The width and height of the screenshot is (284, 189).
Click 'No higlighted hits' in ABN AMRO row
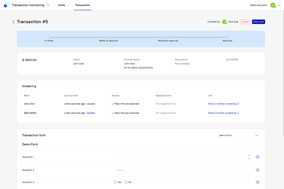166,113
